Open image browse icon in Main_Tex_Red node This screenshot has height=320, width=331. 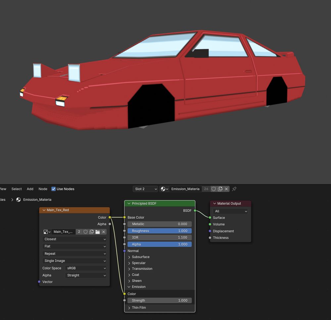click(x=47, y=232)
